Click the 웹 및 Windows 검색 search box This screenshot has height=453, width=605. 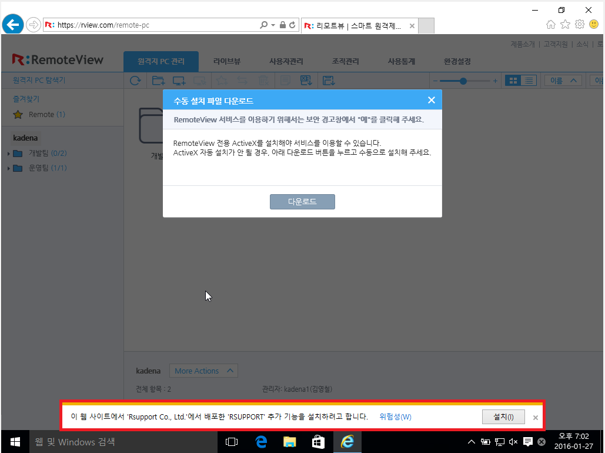123,442
